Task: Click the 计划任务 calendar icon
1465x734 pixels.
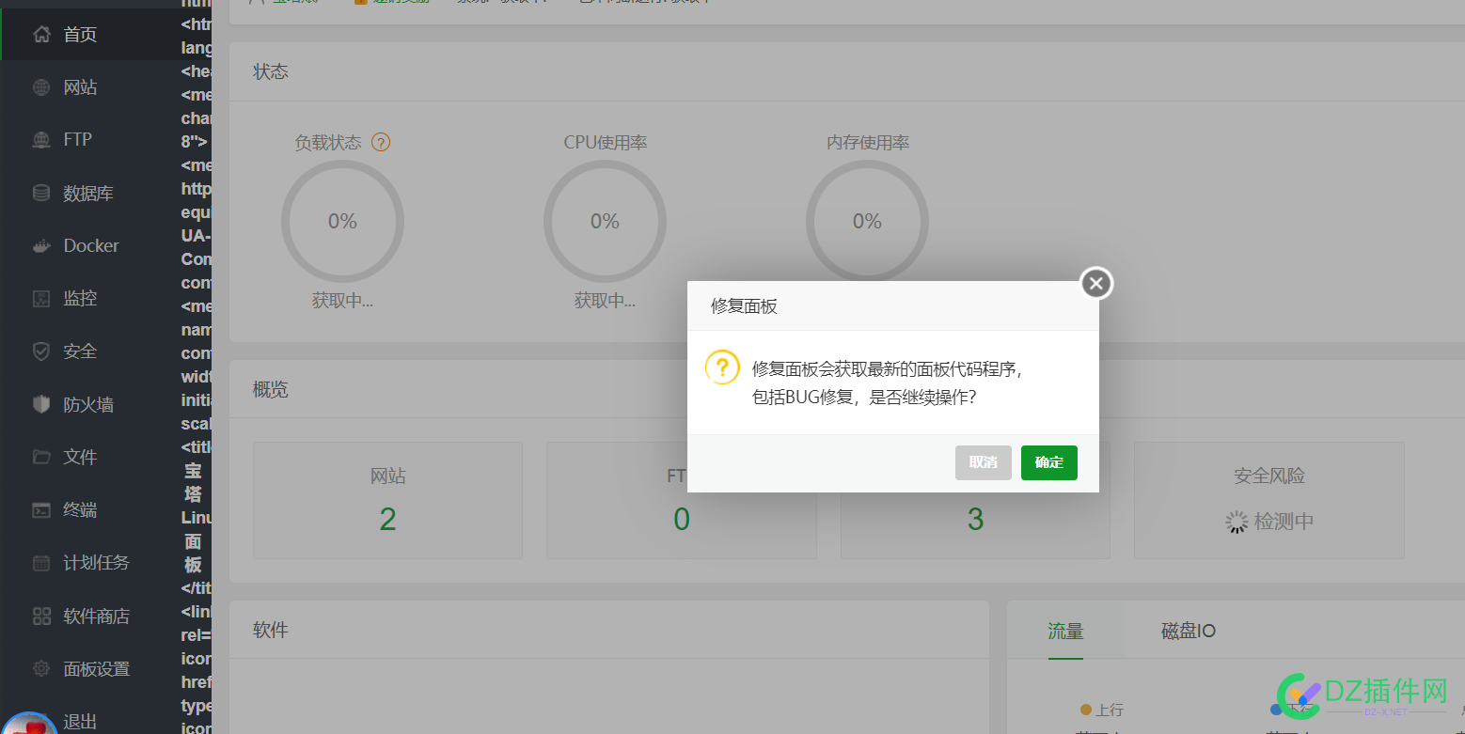Action: [x=41, y=563]
